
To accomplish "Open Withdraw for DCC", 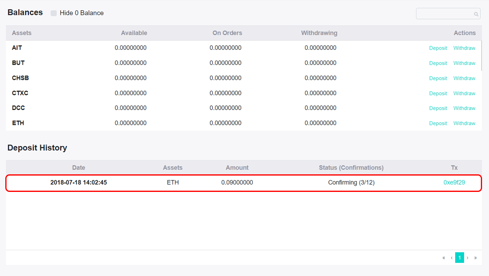I will [464, 108].
